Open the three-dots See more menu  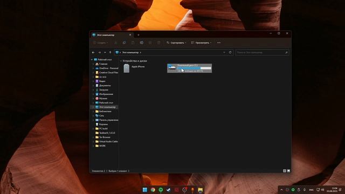click(219, 43)
